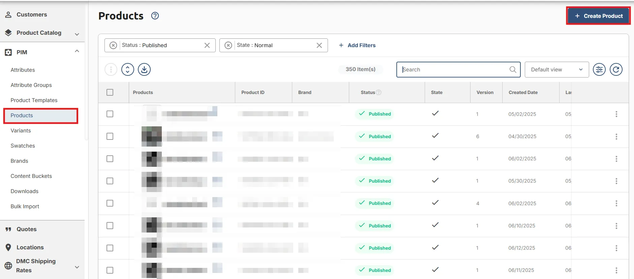Open the Products help question-mark icon
This screenshot has height=279, width=634.
pyautogui.click(x=155, y=16)
